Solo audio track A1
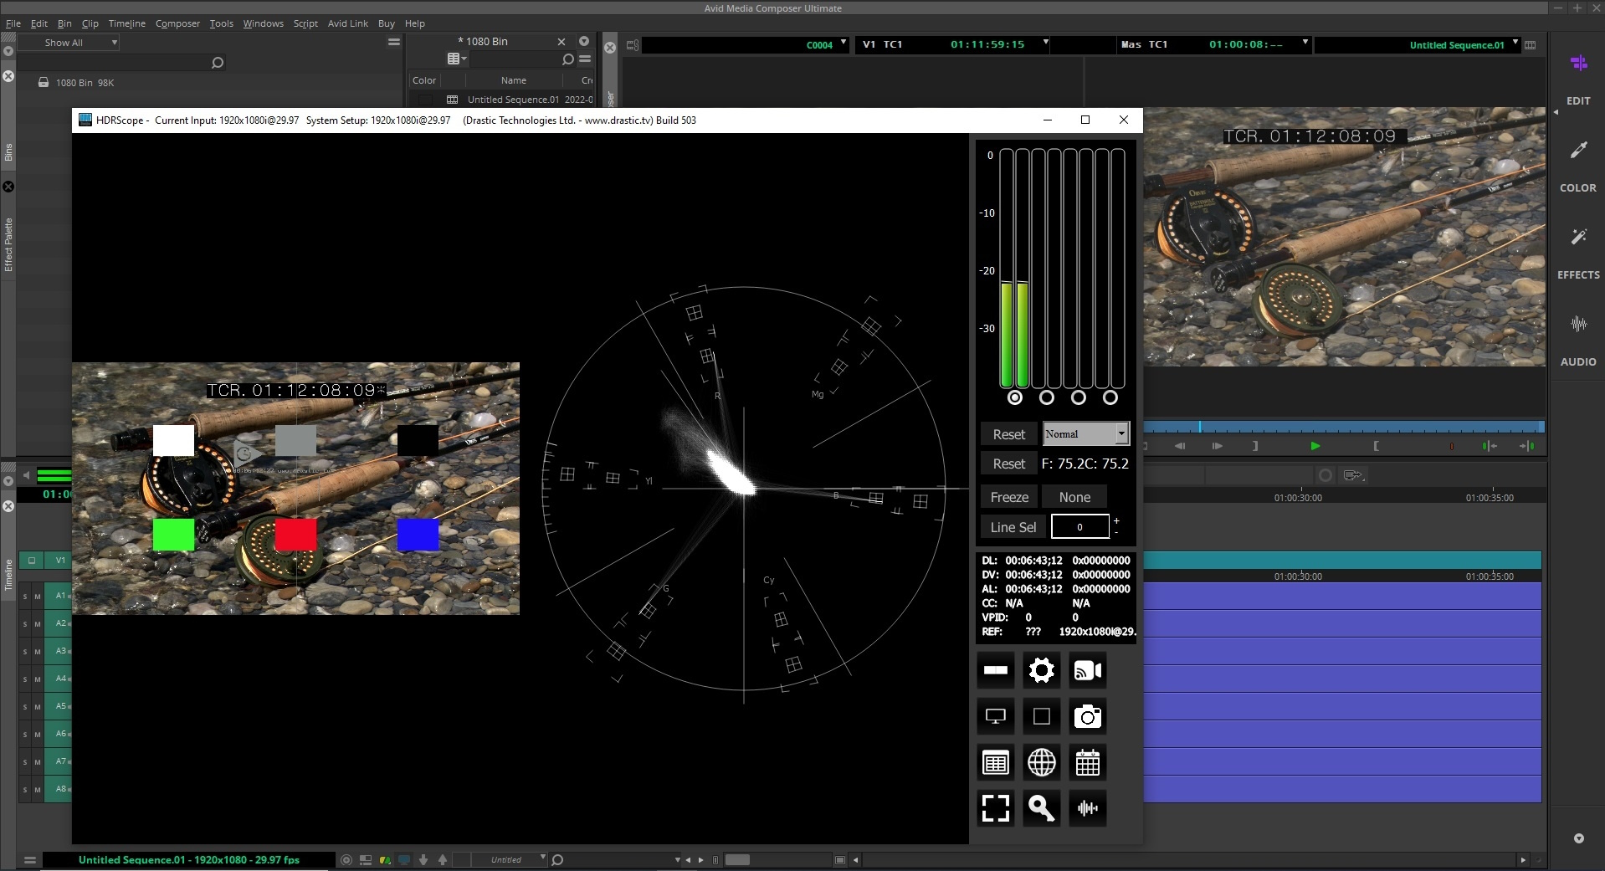 25,597
